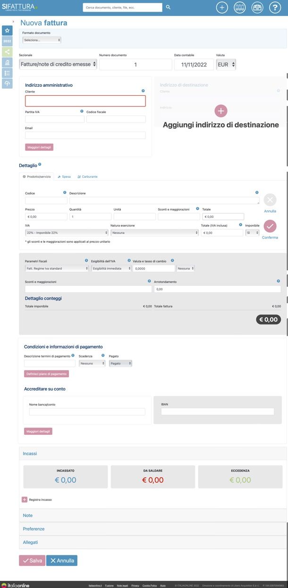
Task: Add destination address with pink plus
Action: tap(221, 111)
